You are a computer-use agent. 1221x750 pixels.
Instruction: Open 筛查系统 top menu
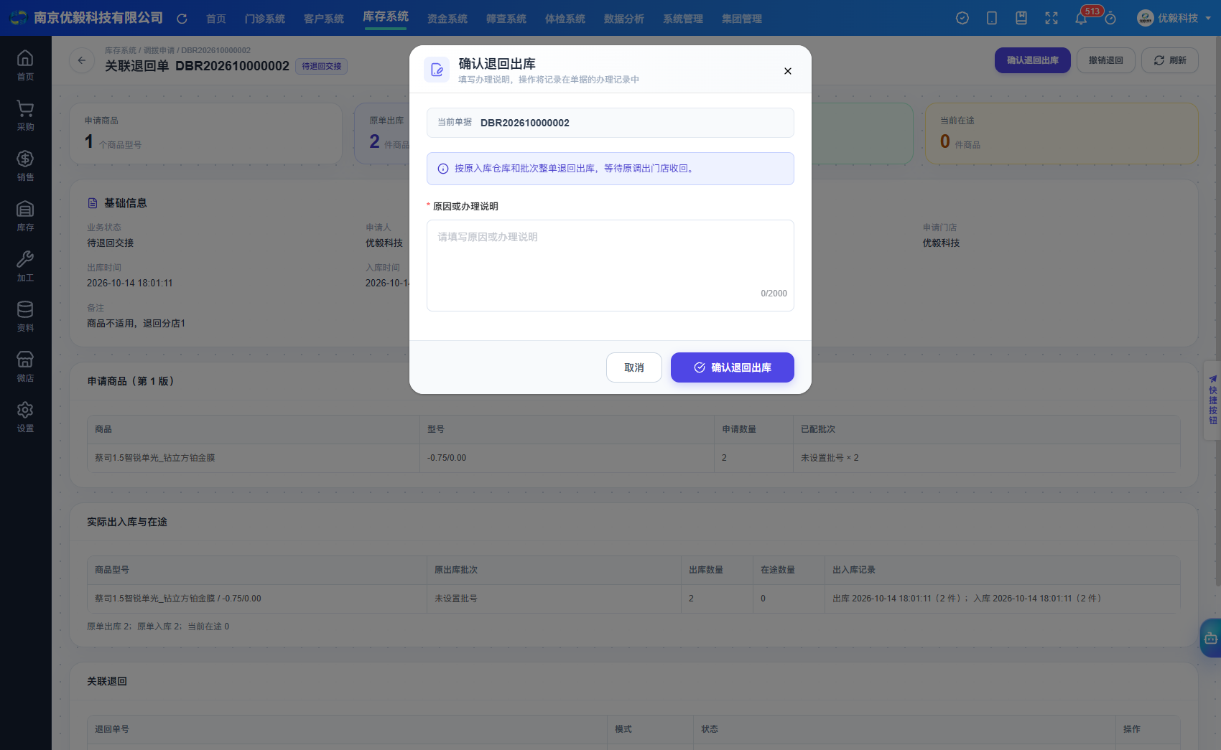(506, 19)
